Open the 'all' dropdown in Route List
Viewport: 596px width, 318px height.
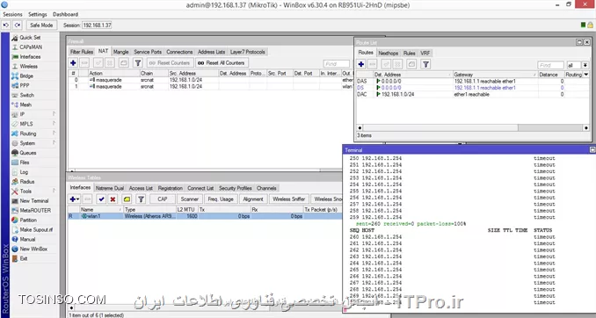pyautogui.click(x=585, y=65)
